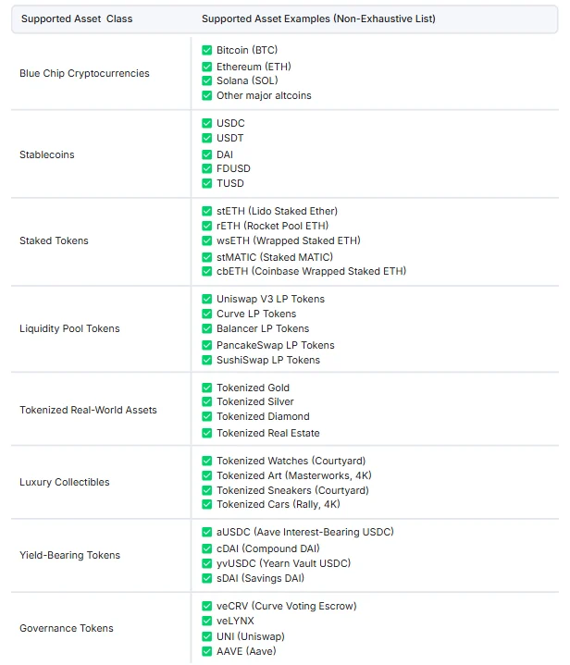Click the Stablecoins asset class label
Screen dimensions: 570x665
[47, 154]
